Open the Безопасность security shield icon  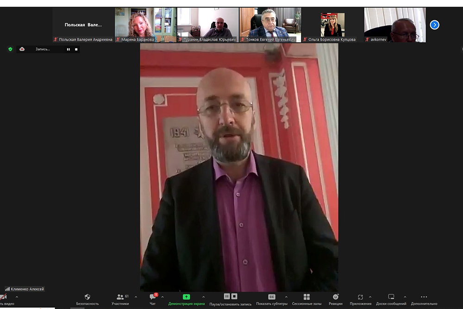87,297
